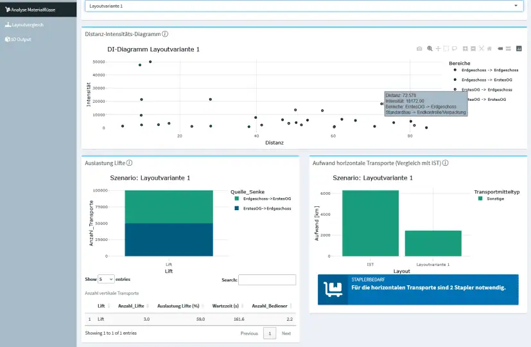Click the Previous pagination button

click(249, 334)
